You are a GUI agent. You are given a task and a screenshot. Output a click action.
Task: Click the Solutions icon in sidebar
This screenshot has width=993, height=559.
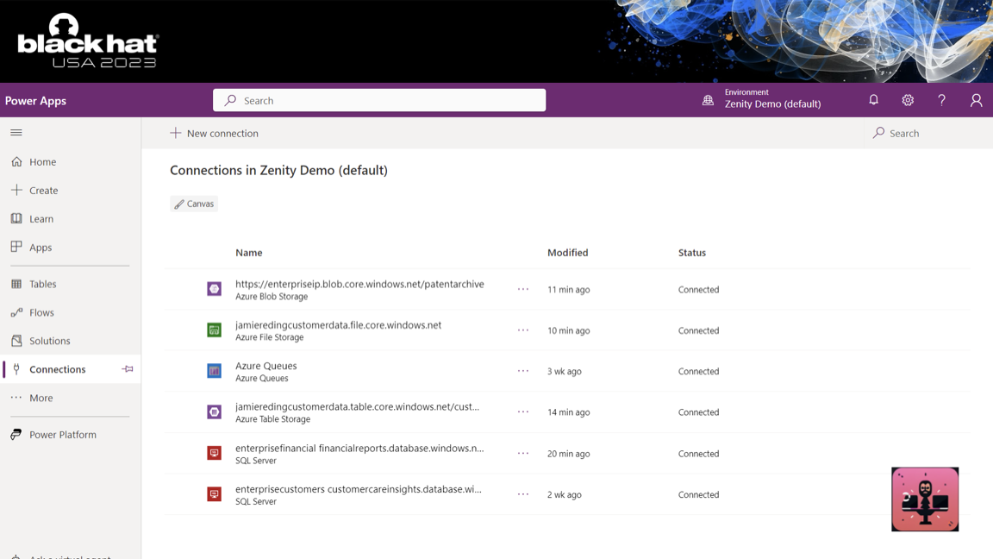[x=16, y=341]
